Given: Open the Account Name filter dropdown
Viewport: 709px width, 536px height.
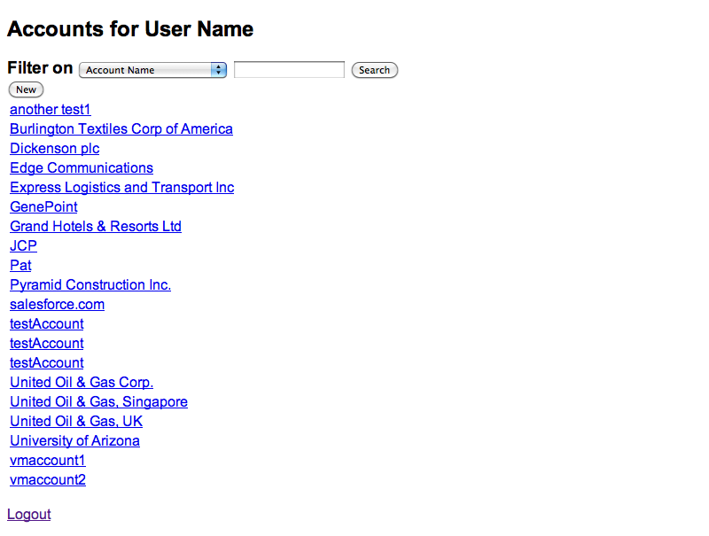Looking at the screenshot, I should click(x=152, y=70).
